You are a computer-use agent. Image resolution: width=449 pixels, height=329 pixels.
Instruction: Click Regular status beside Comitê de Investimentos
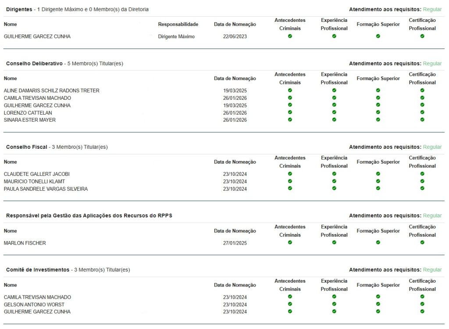pos(432,270)
